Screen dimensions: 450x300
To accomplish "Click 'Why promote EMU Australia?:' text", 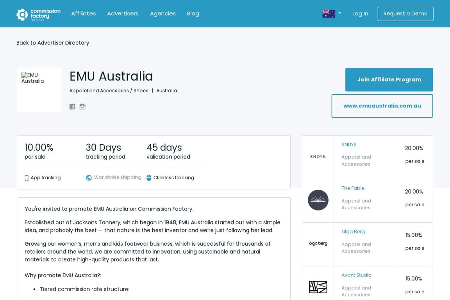I will tap(63, 275).
